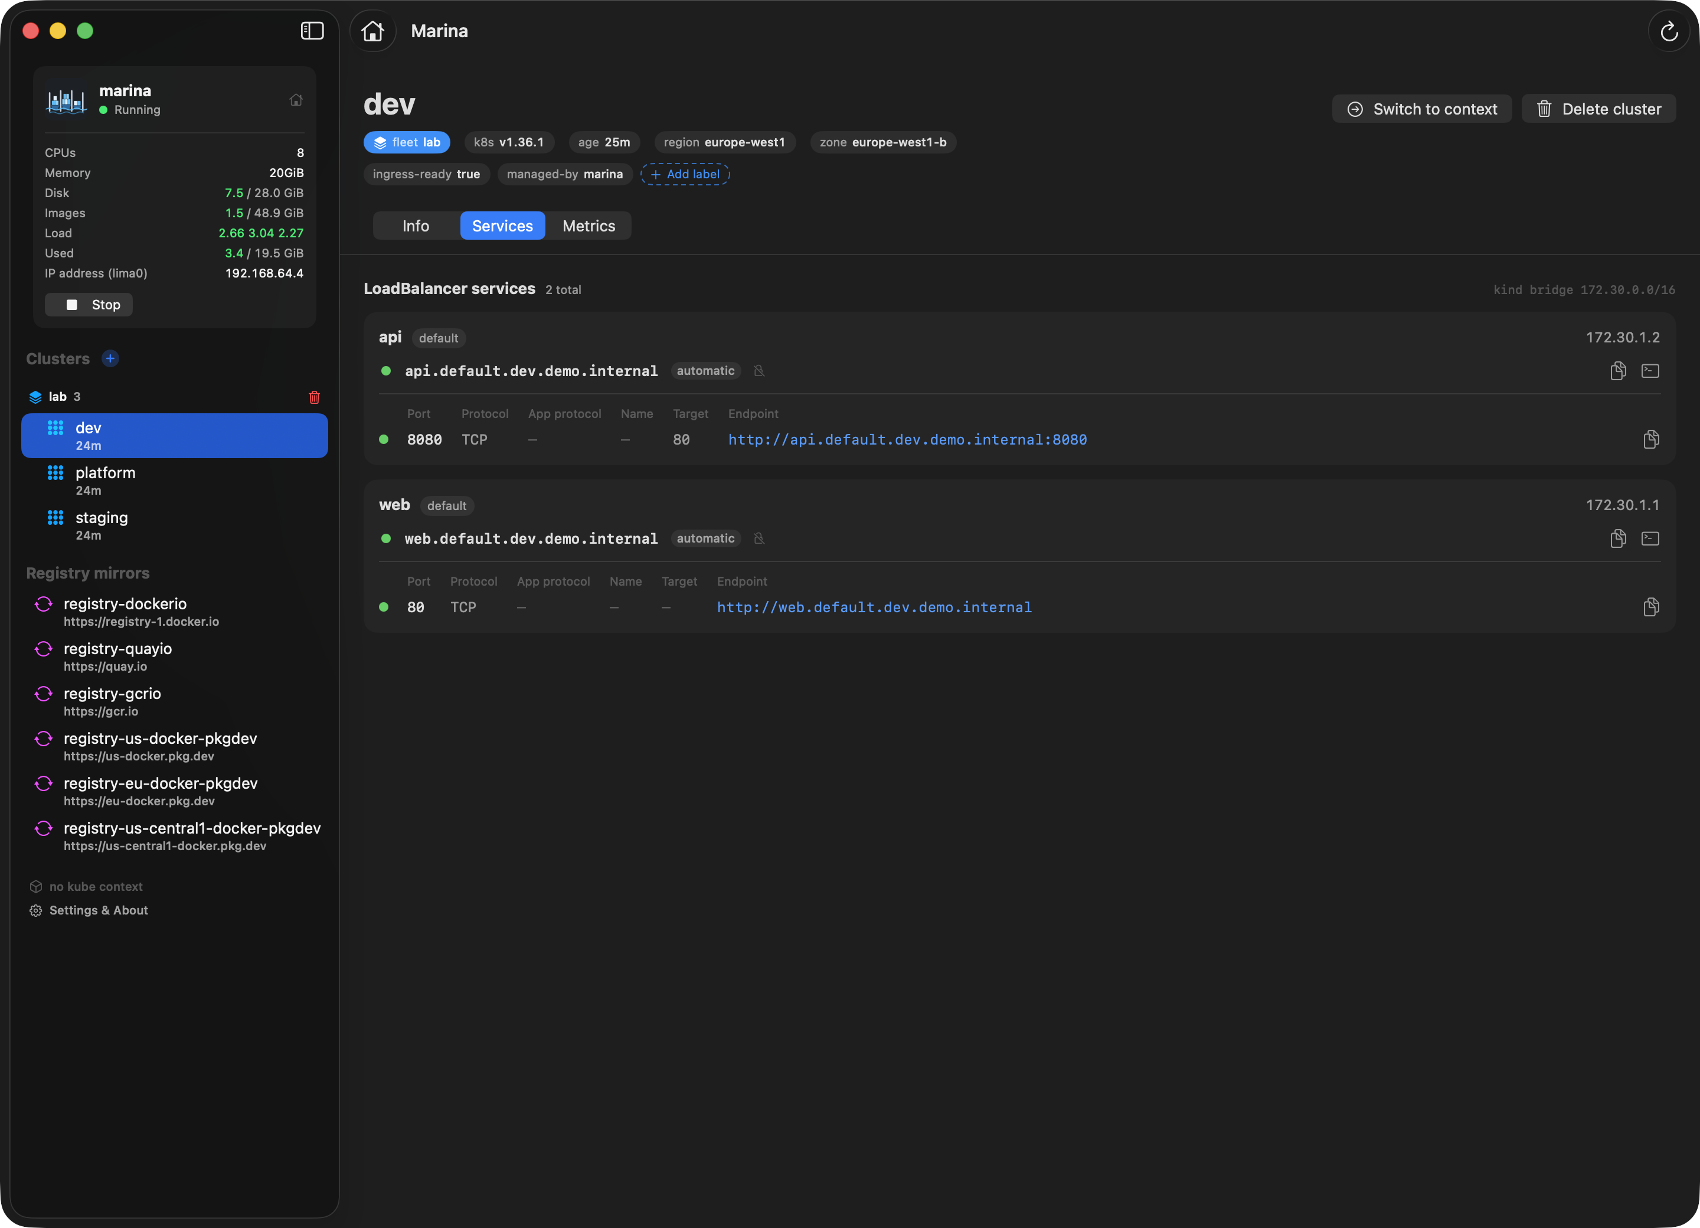
Task: Select registry-eu-docker-pkgdev mirror entry
Action: coord(175,792)
